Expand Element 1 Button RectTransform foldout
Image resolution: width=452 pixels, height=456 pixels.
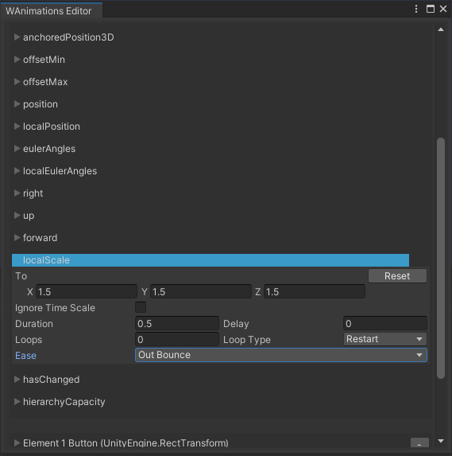coord(17,443)
